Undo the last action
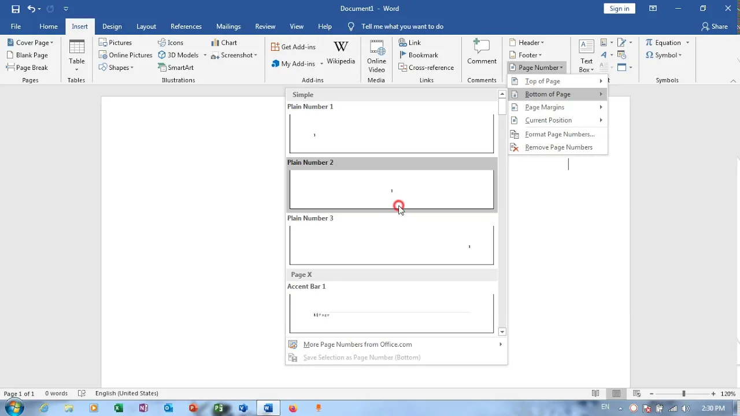Image resolution: width=740 pixels, height=416 pixels. click(31, 9)
